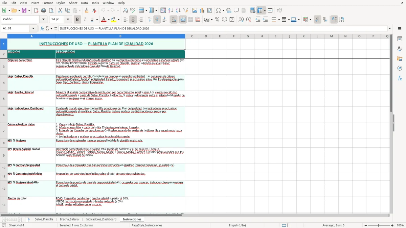The width and height of the screenshot is (406, 228).
Task: Open the Print dialog icon
Action: pyautogui.click(x=44, y=10)
